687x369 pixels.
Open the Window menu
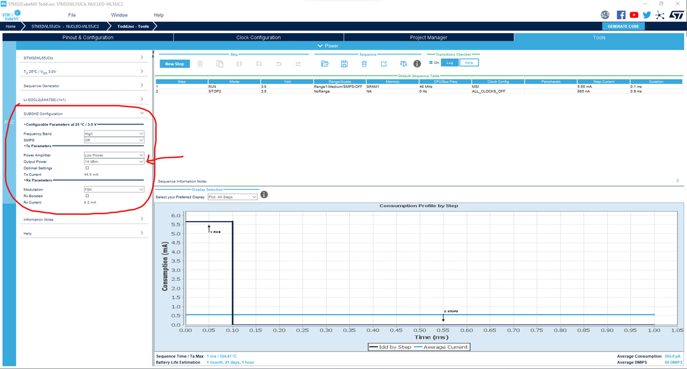point(119,15)
